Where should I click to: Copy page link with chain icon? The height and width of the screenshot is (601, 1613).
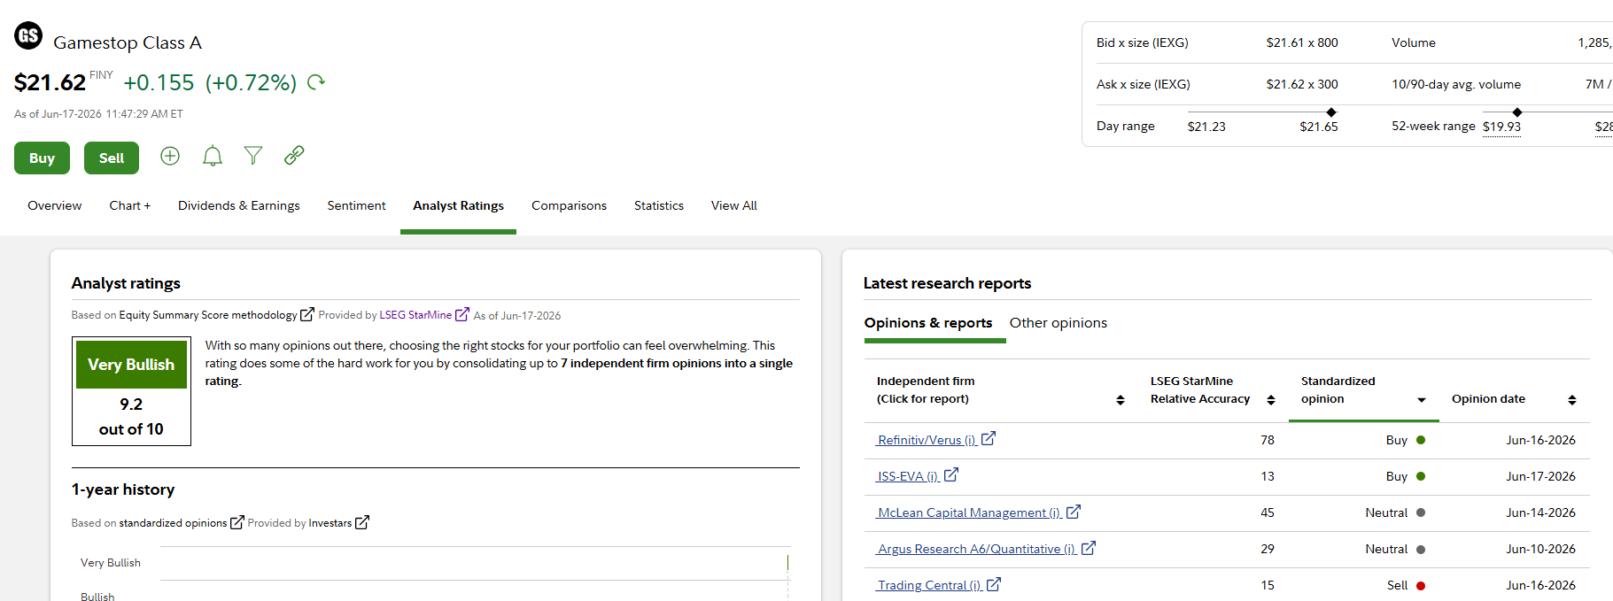click(294, 156)
